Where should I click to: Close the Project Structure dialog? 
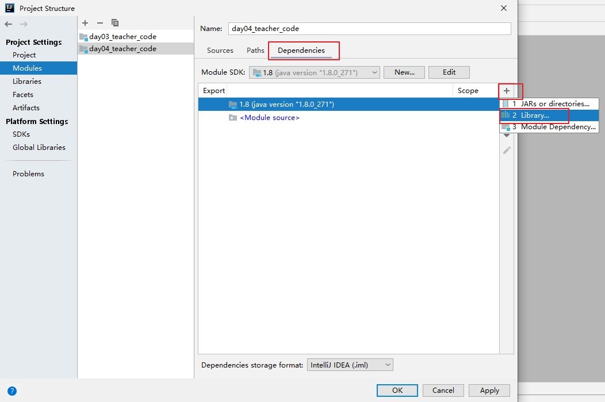tap(504, 8)
